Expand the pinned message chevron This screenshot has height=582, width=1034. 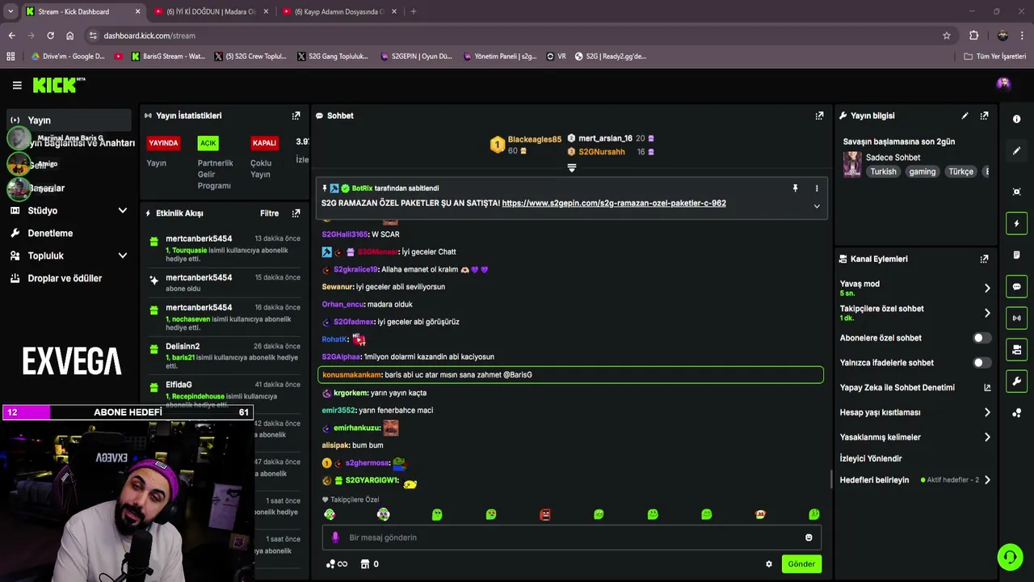817,206
